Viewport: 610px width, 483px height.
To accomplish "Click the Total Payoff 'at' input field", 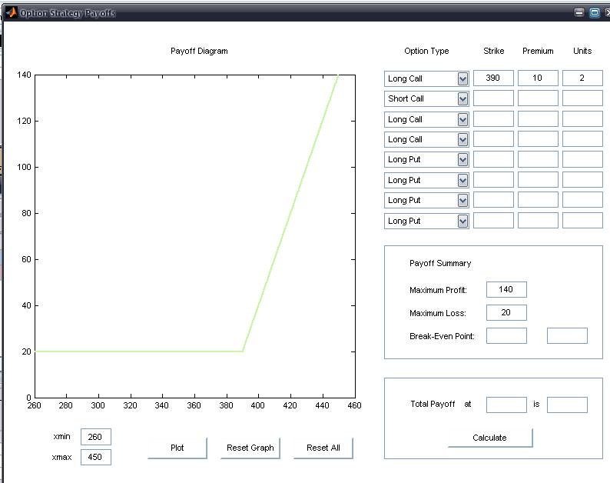I will [506, 405].
